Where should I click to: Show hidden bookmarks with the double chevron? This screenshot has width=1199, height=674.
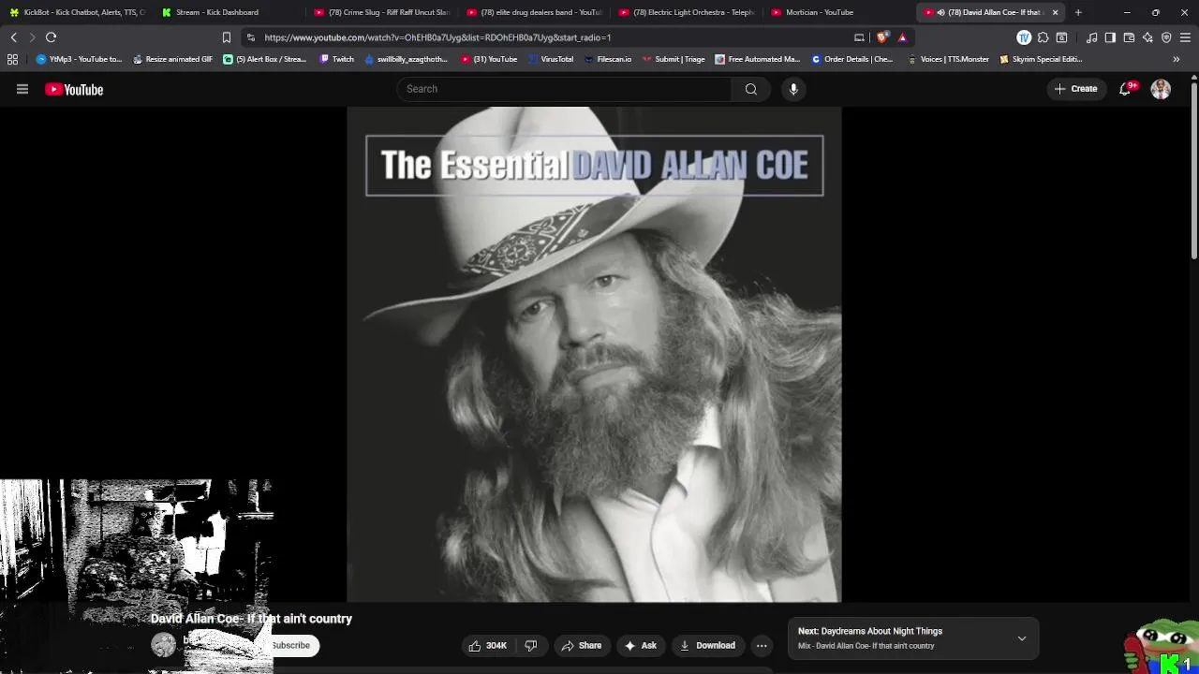pos(1176,59)
